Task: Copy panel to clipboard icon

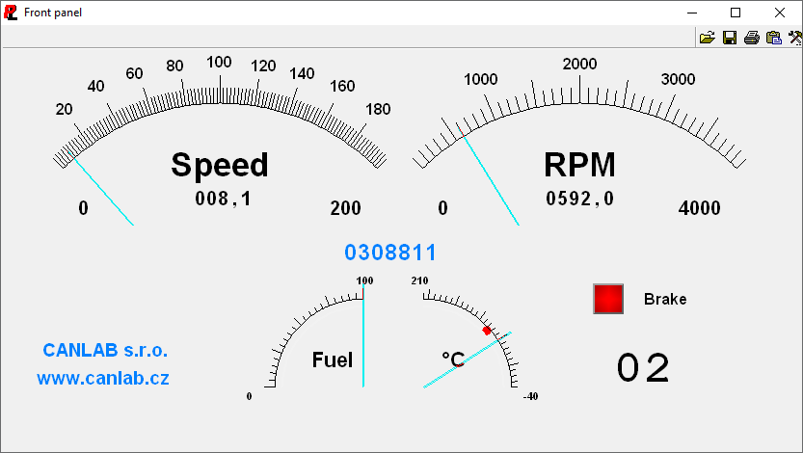Action: pyautogui.click(x=773, y=38)
